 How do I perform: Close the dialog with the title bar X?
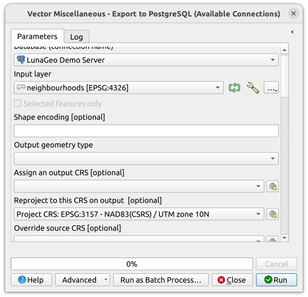tap(294, 14)
